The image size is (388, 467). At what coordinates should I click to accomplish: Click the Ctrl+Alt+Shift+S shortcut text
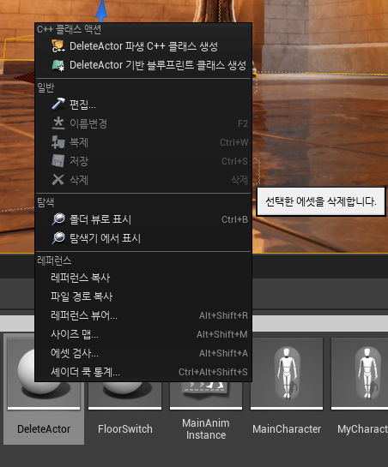click(213, 372)
